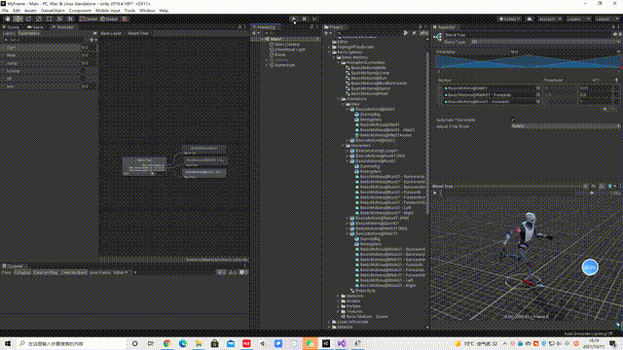Open the GameObject menu
Viewport: 623px width, 350px height.
tap(53, 11)
